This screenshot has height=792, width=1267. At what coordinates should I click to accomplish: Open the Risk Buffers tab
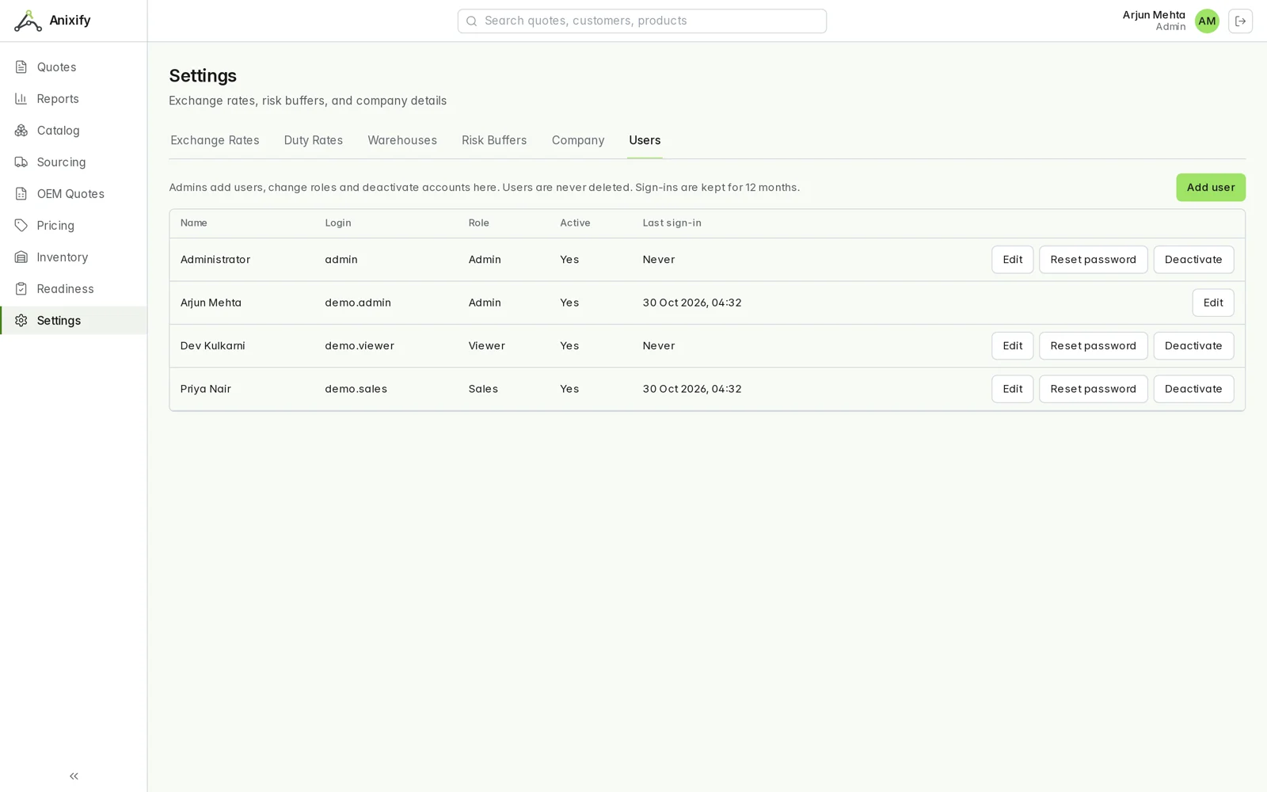494,140
